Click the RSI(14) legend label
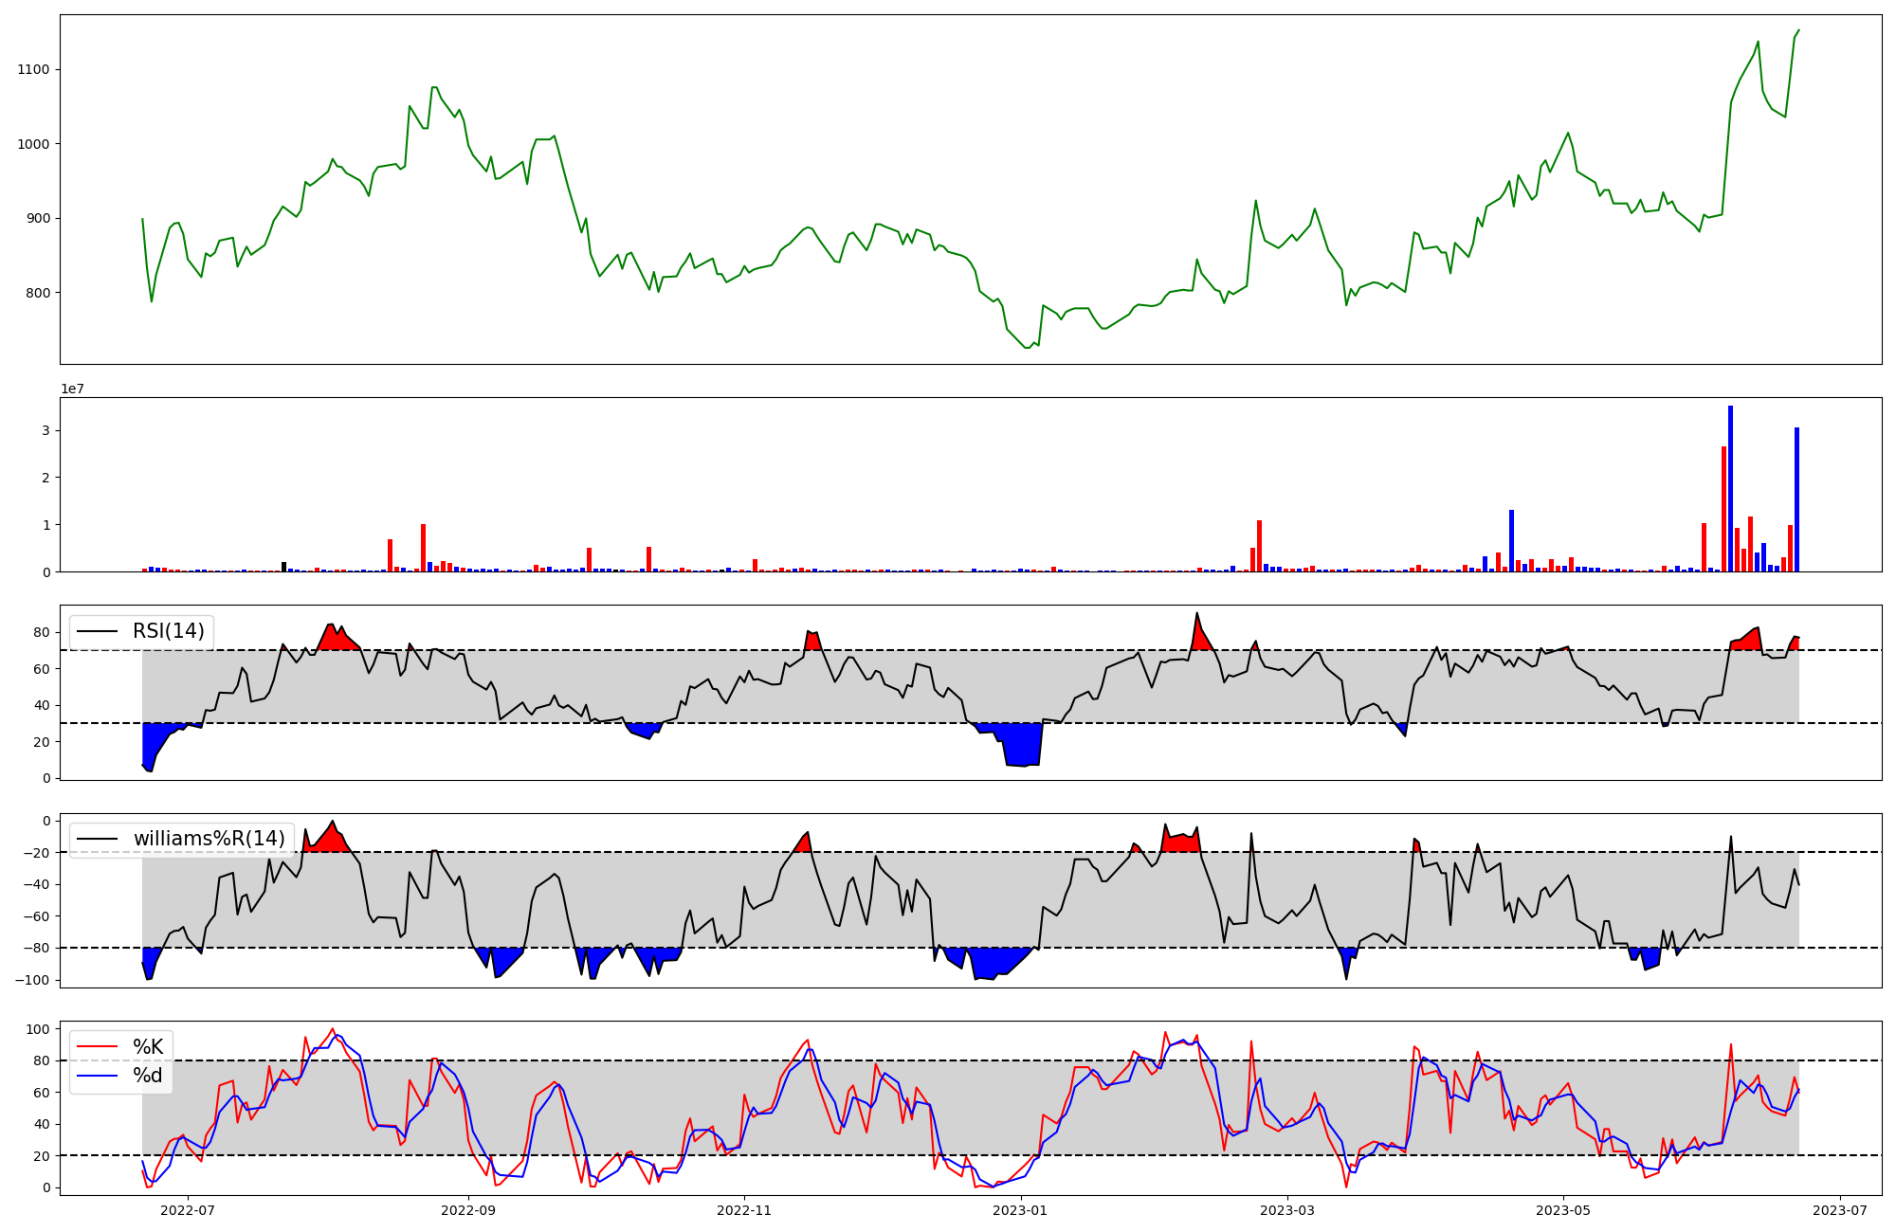Image resolution: width=1896 pixels, height=1232 pixels. (x=169, y=631)
